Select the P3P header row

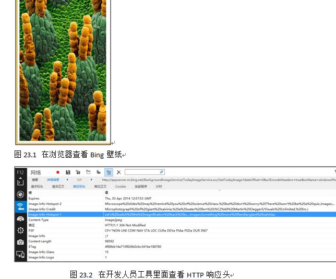182,230
